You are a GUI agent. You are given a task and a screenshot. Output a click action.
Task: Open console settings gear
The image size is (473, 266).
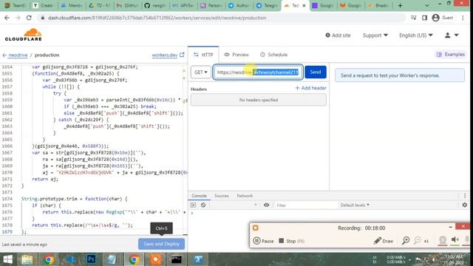click(465, 205)
